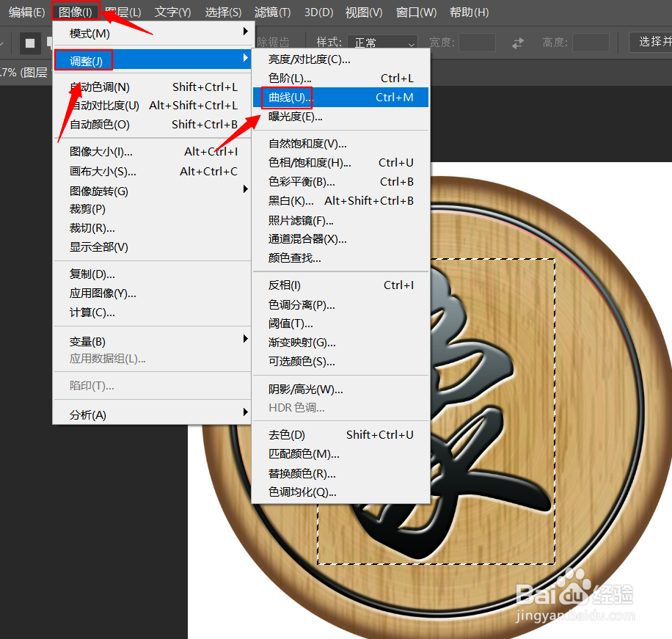
Task: Open the 样式 dropdown showing 正常
Action: (x=382, y=43)
